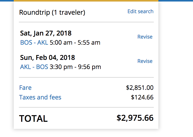Open the BOS - AKL route link

coord(34,43)
